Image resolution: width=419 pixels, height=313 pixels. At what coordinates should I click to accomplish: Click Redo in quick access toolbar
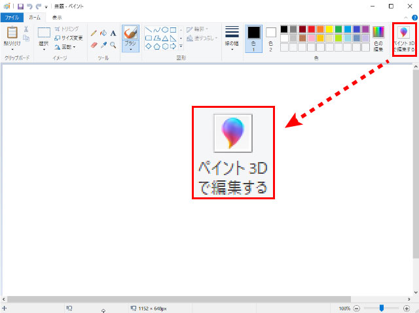click(39, 7)
